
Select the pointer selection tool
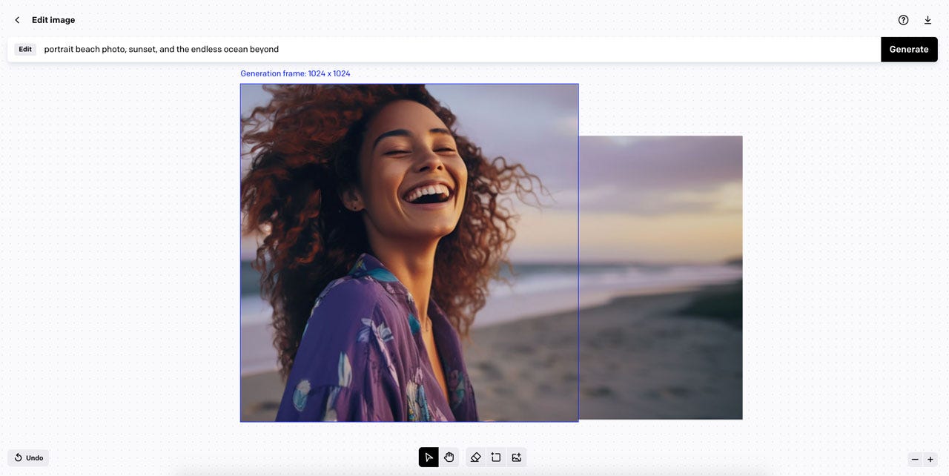pos(429,457)
